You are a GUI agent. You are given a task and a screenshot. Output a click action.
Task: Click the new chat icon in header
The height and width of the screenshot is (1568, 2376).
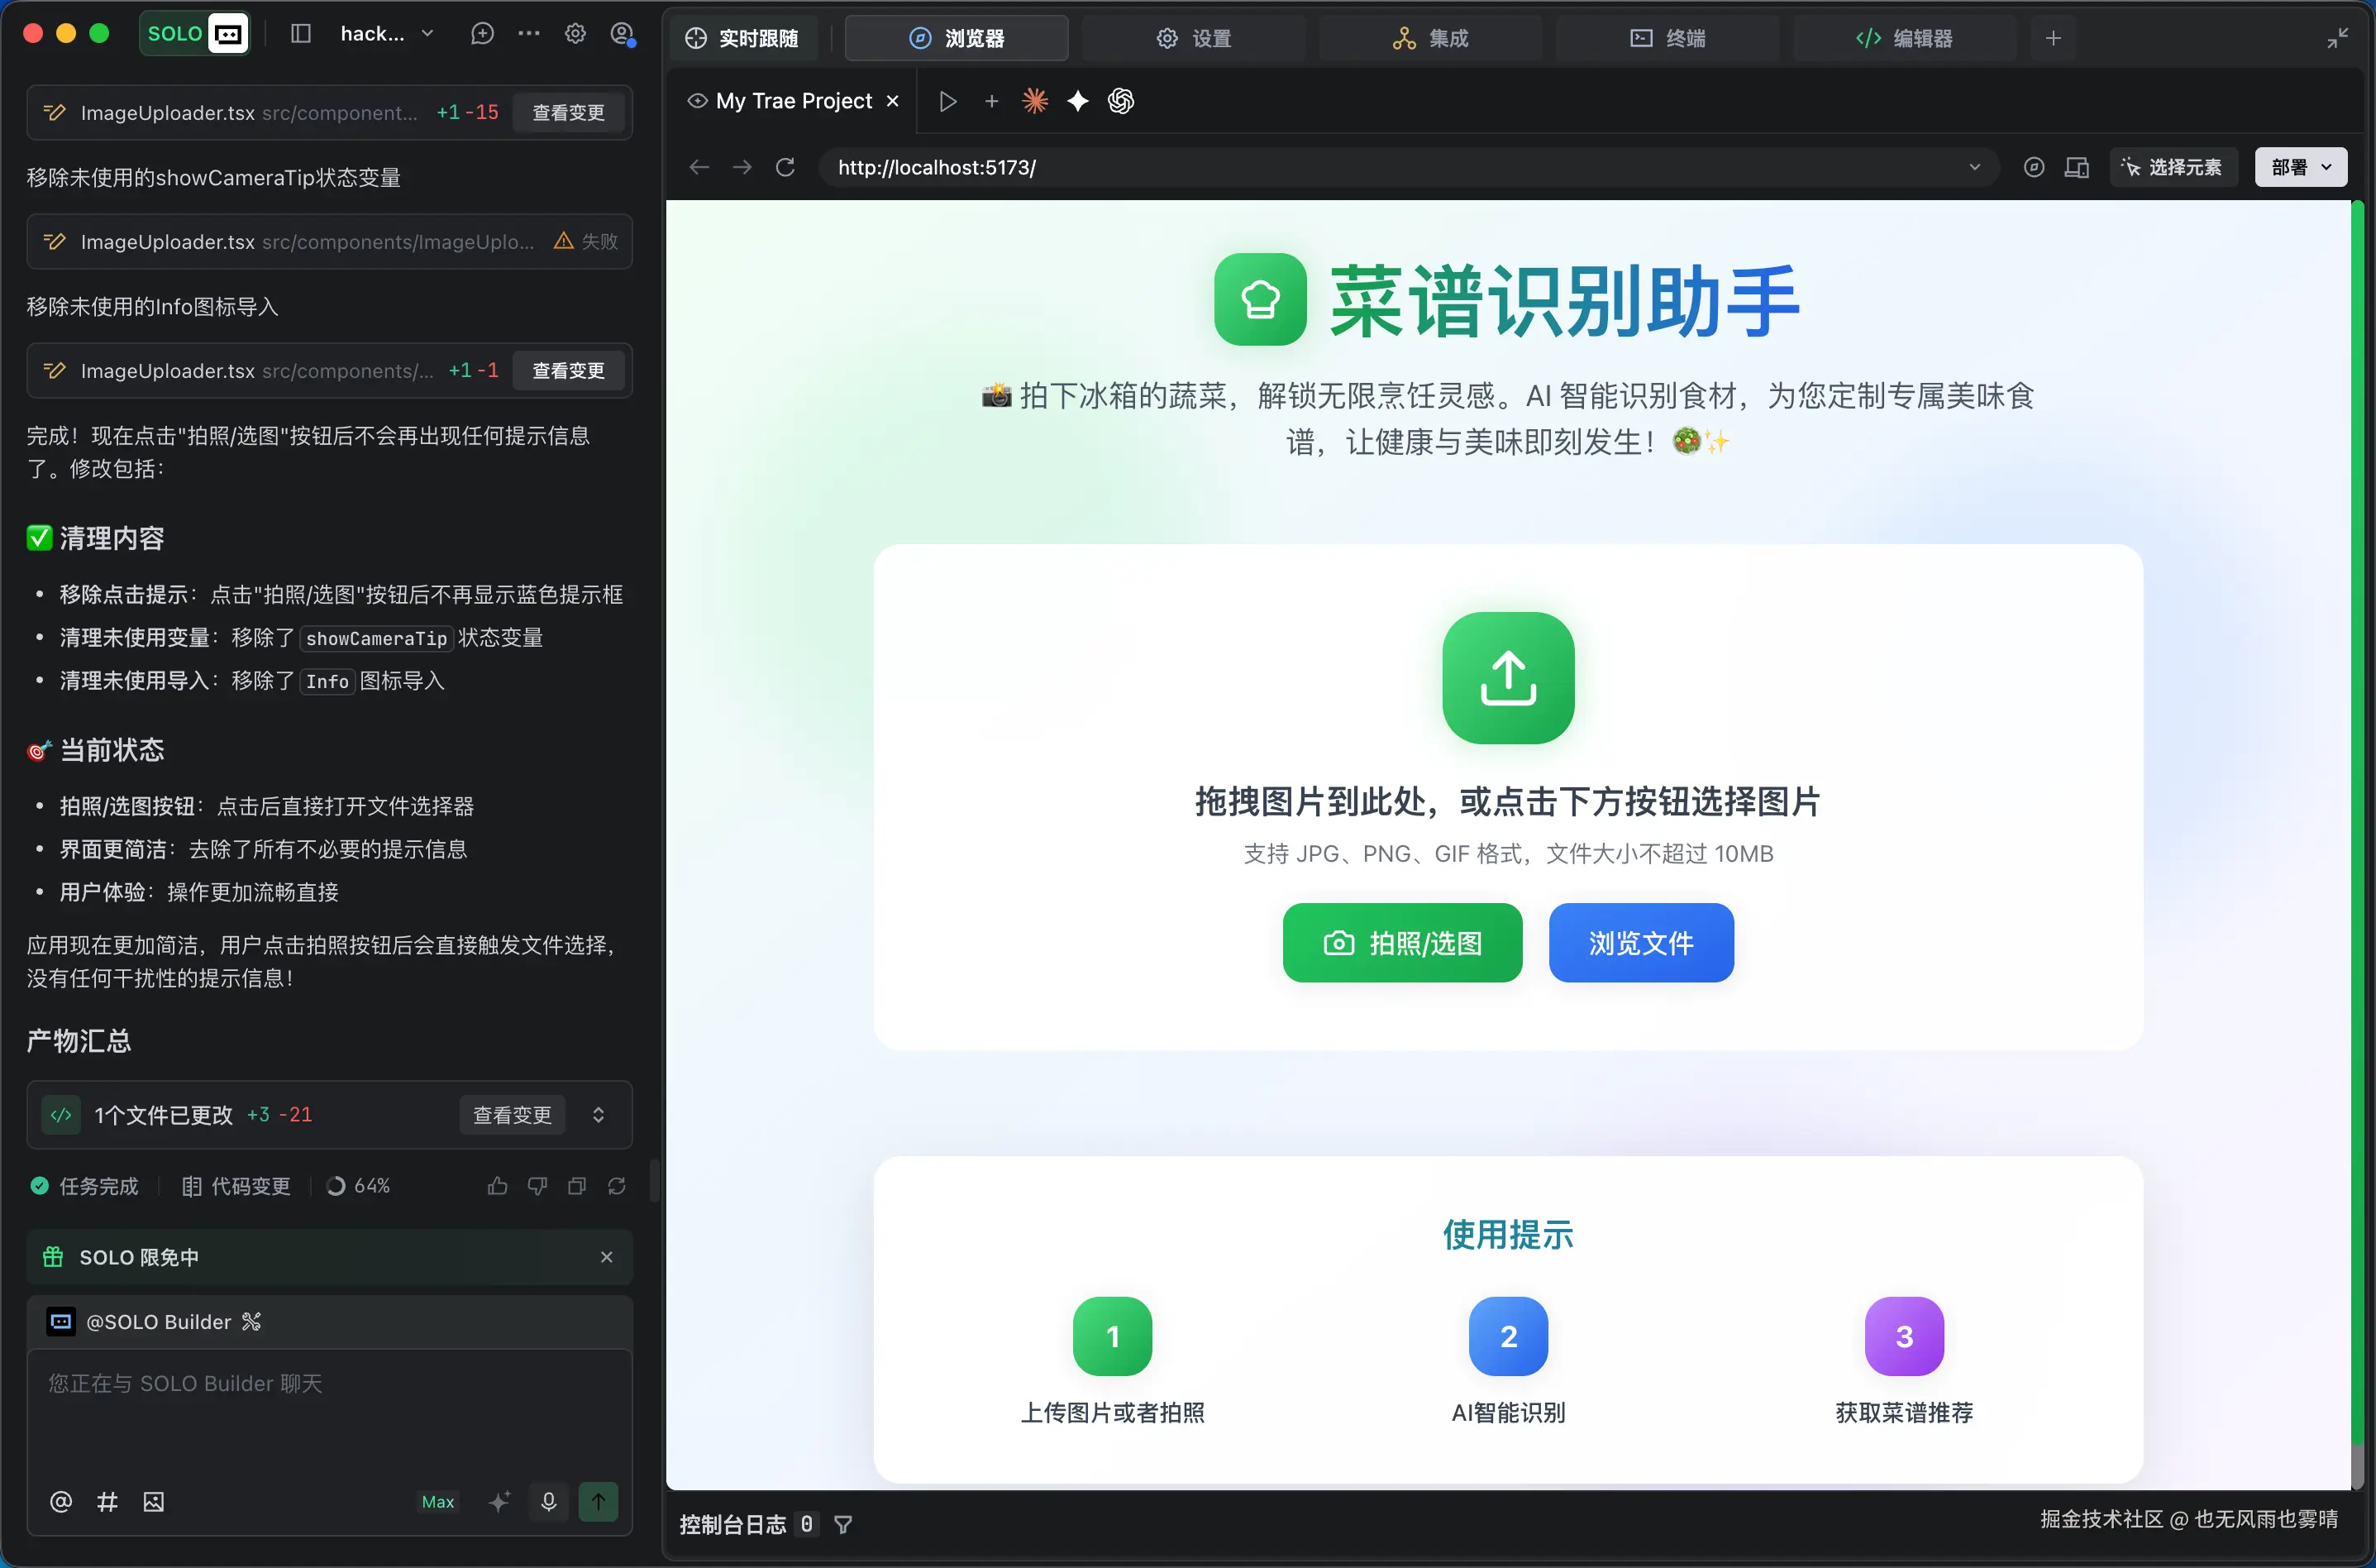[x=482, y=34]
